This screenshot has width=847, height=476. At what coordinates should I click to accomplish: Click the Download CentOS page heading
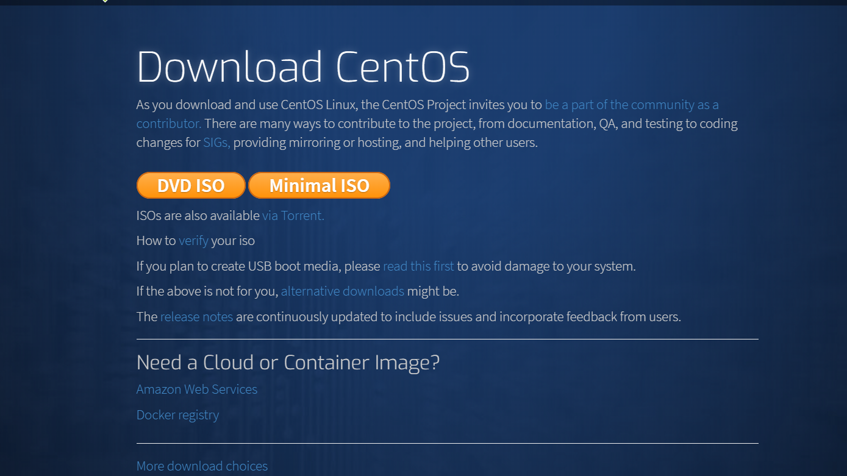click(x=302, y=66)
